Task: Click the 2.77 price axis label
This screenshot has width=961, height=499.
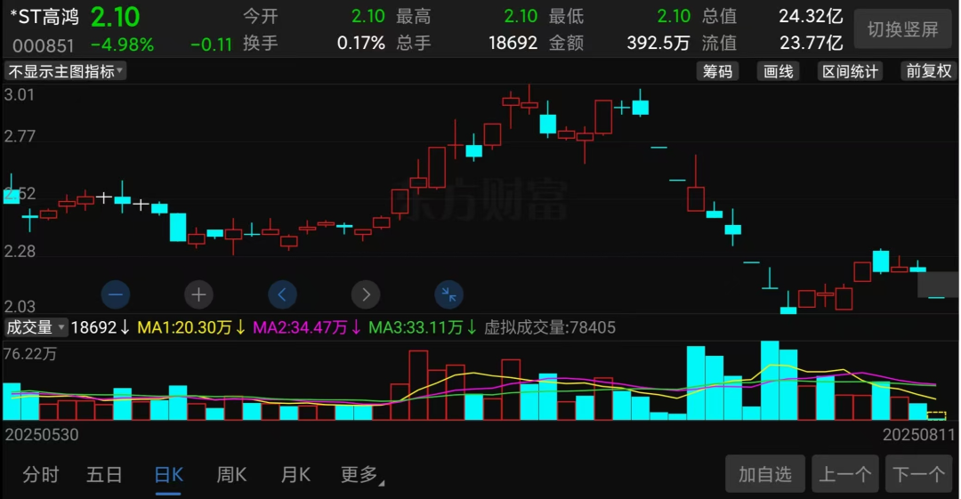Action: pos(20,136)
